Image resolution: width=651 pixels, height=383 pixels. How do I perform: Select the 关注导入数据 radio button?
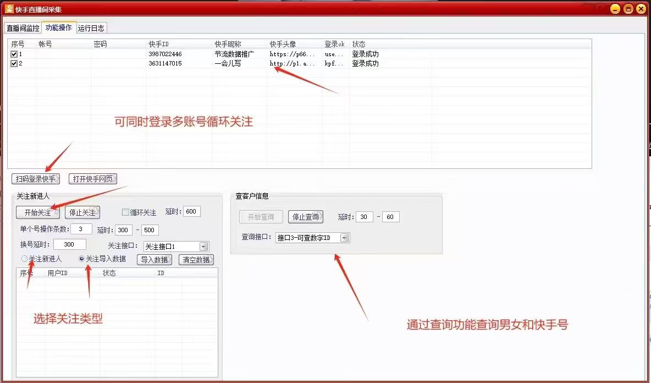coord(81,259)
